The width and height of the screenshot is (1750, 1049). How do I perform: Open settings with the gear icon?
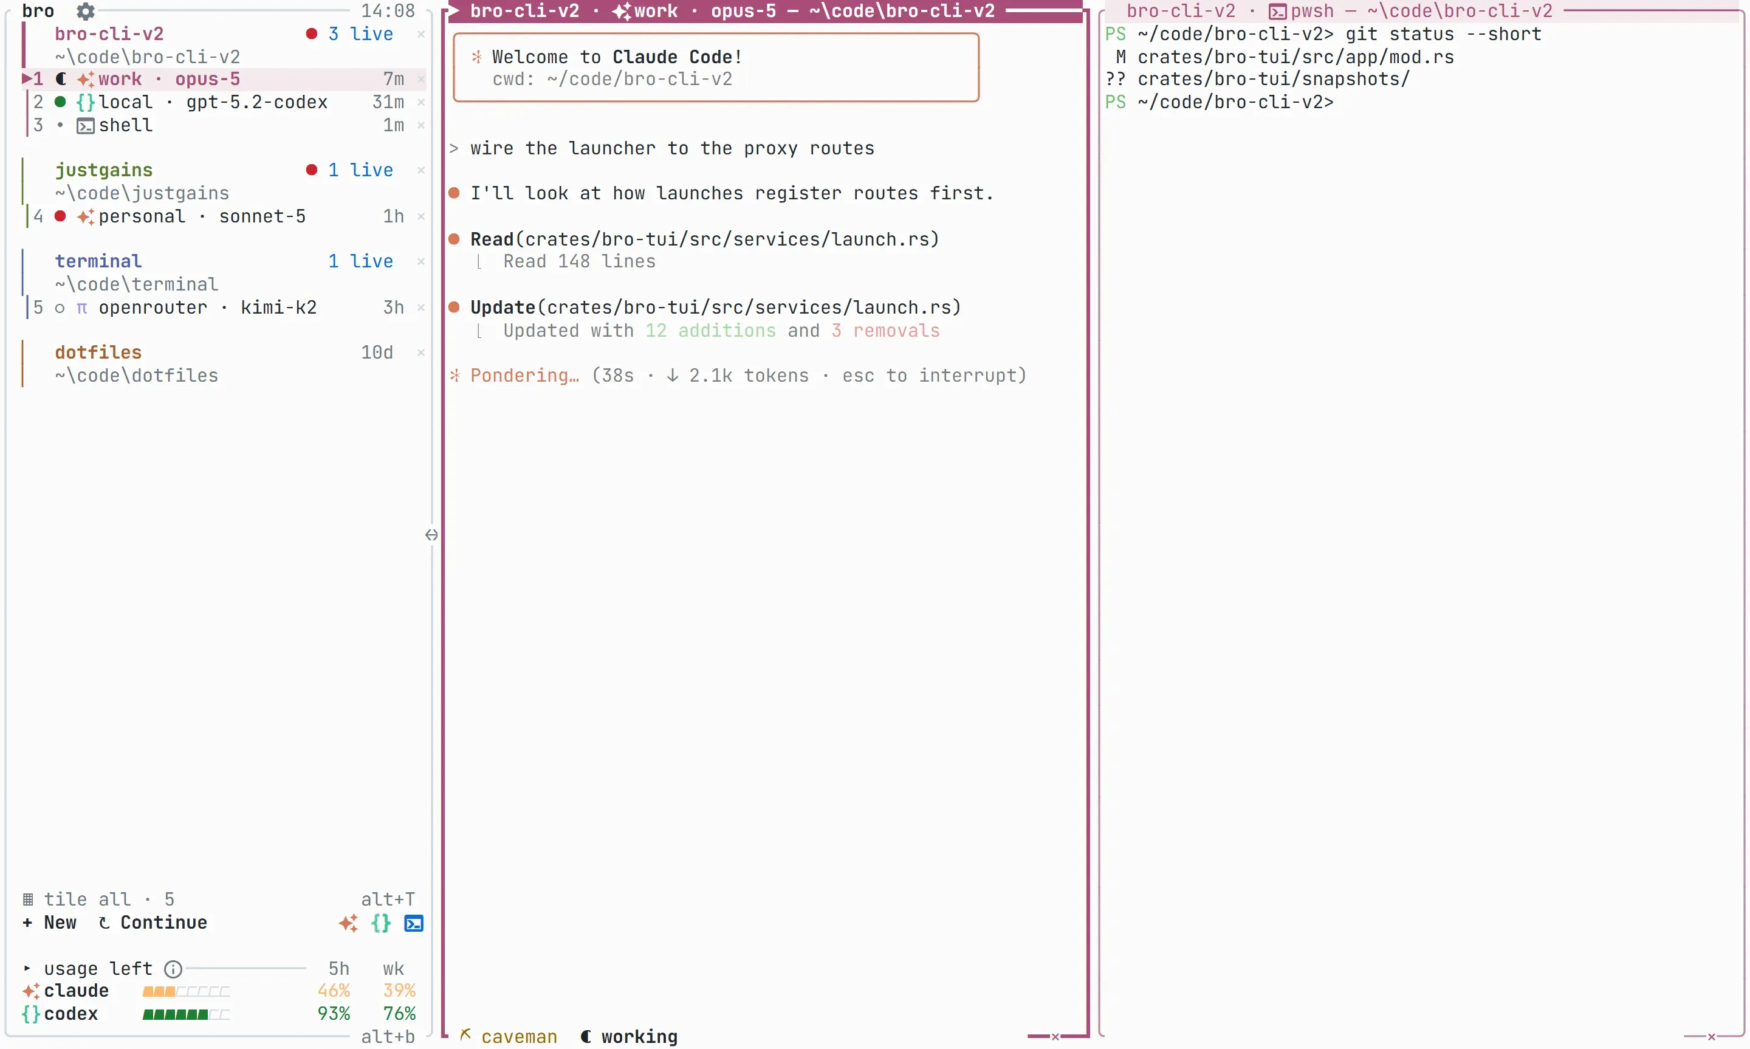pos(86,10)
